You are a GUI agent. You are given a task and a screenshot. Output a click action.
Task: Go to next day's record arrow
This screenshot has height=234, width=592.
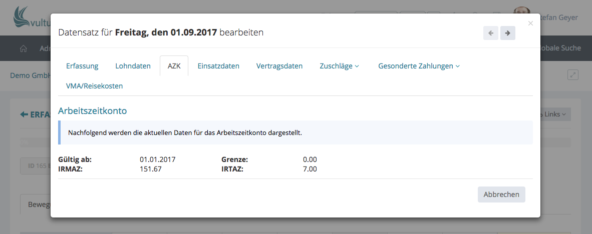pyautogui.click(x=507, y=33)
